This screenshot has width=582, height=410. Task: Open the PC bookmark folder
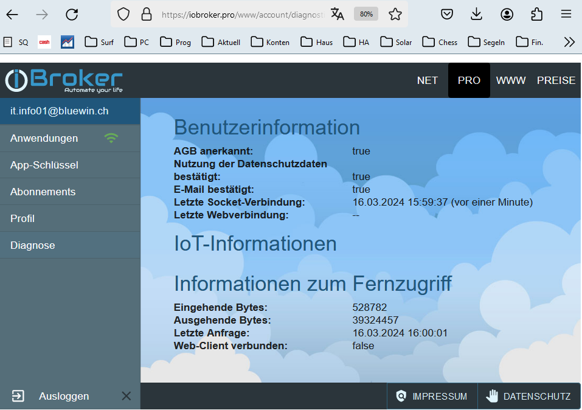point(137,42)
